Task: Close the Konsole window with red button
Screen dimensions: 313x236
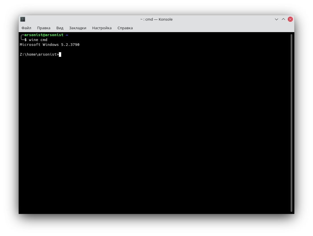Action: pyautogui.click(x=290, y=19)
